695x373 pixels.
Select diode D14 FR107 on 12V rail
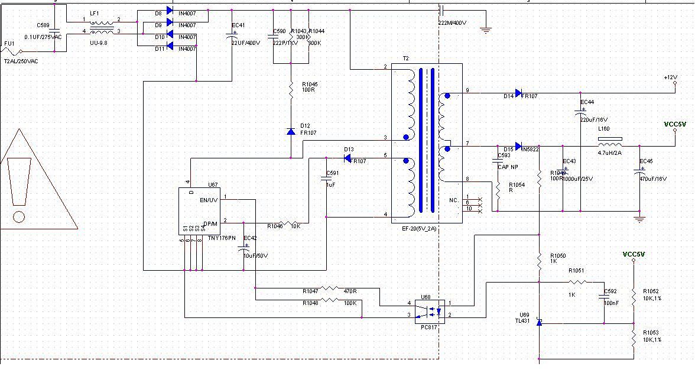click(518, 92)
